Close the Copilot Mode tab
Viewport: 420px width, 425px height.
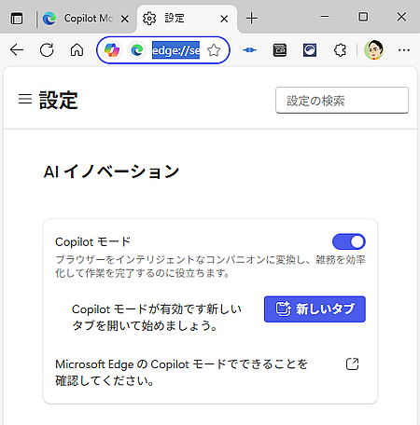[x=125, y=19]
